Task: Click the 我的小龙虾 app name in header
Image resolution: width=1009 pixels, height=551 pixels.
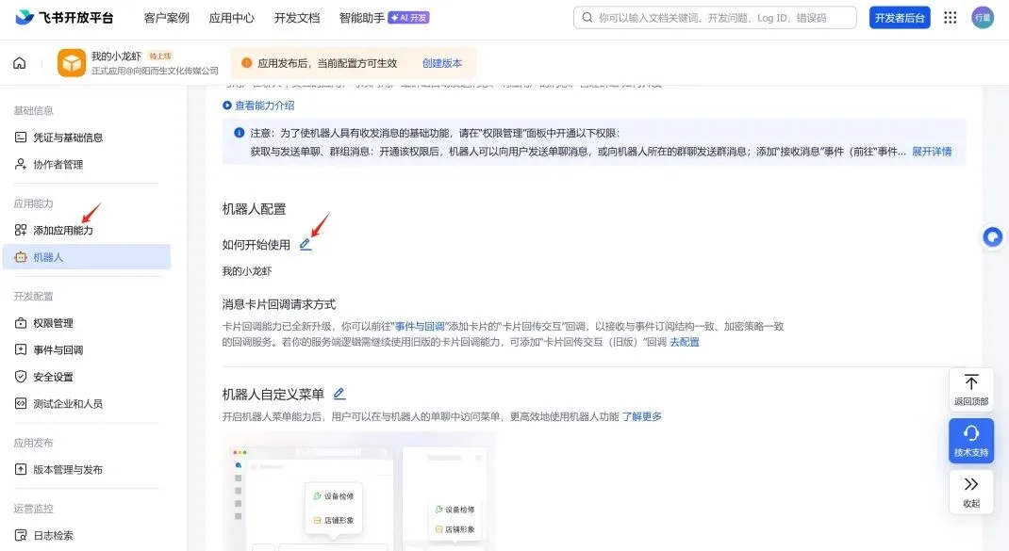Action: [x=117, y=56]
